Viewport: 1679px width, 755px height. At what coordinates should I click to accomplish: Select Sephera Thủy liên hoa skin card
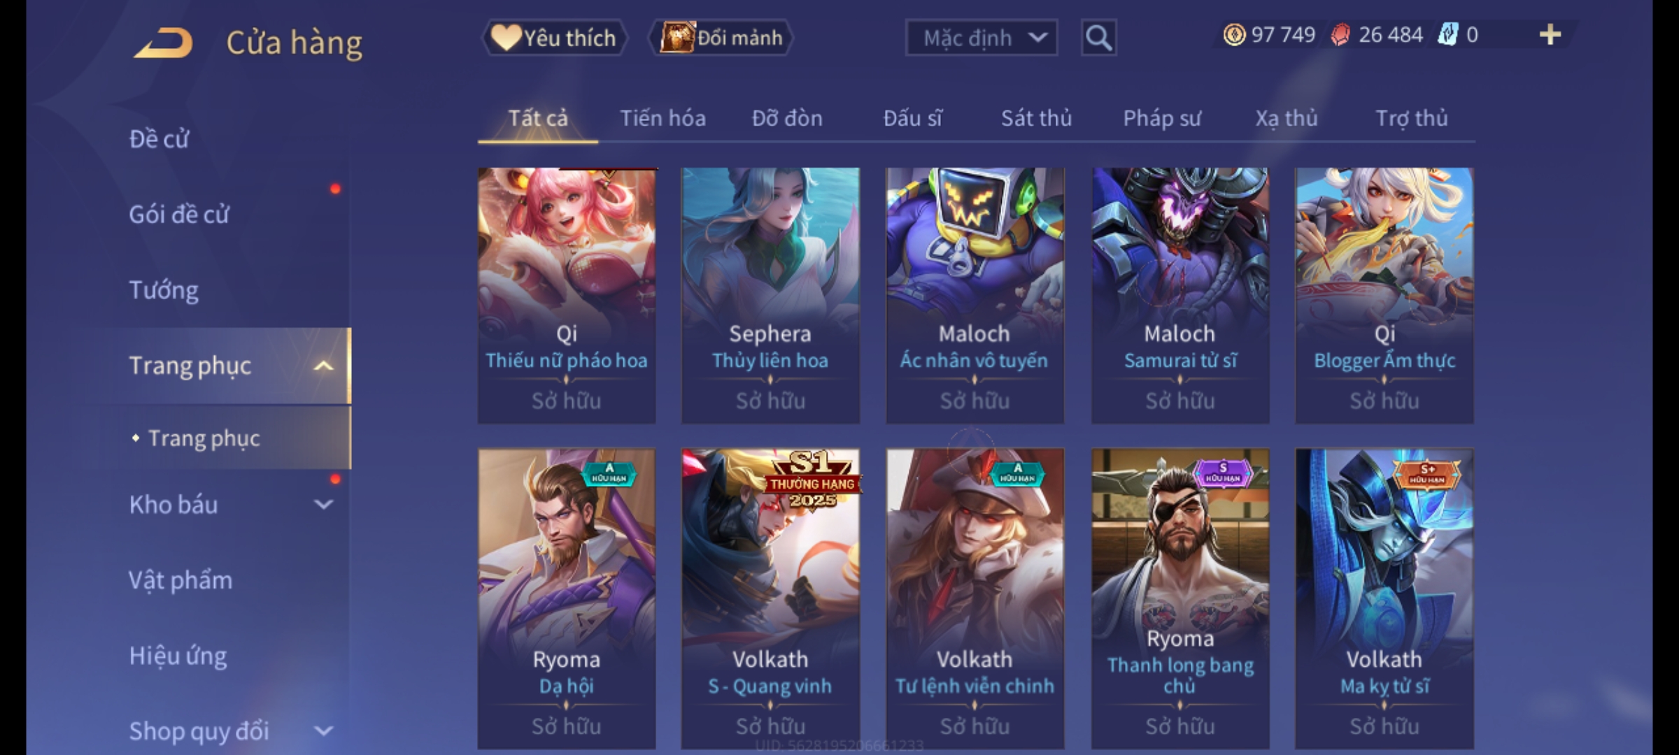click(x=770, y=295)
